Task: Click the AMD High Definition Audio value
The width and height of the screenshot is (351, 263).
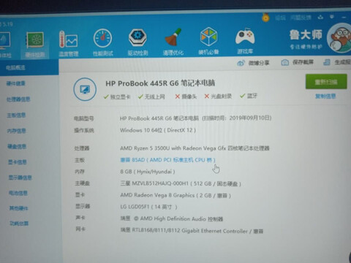Action: coord(172,218)
